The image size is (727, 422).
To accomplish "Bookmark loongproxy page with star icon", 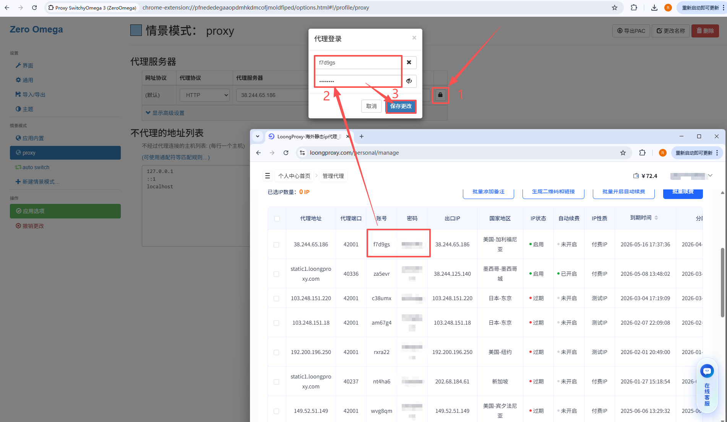I will pyautogui.click(x=623, y=153).
